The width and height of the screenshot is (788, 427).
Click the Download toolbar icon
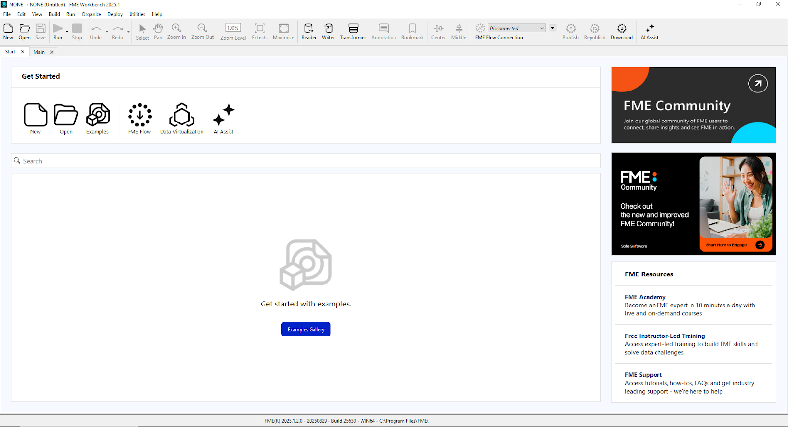[x=622, y=31]
